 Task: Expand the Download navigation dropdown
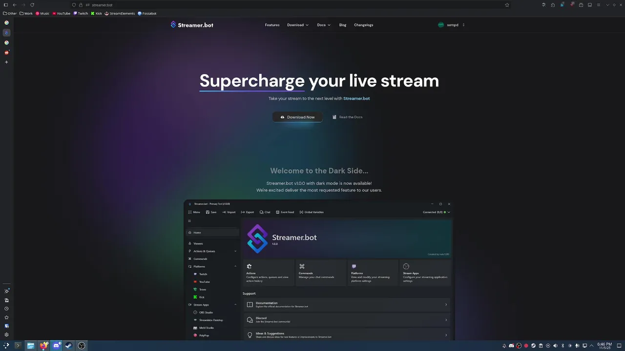pos(298,25)
